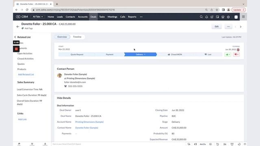The height and width of the screenshot is (146, 260).
Task: Open Ask Zia in bottom bar
Action: (x=203, y=144)
